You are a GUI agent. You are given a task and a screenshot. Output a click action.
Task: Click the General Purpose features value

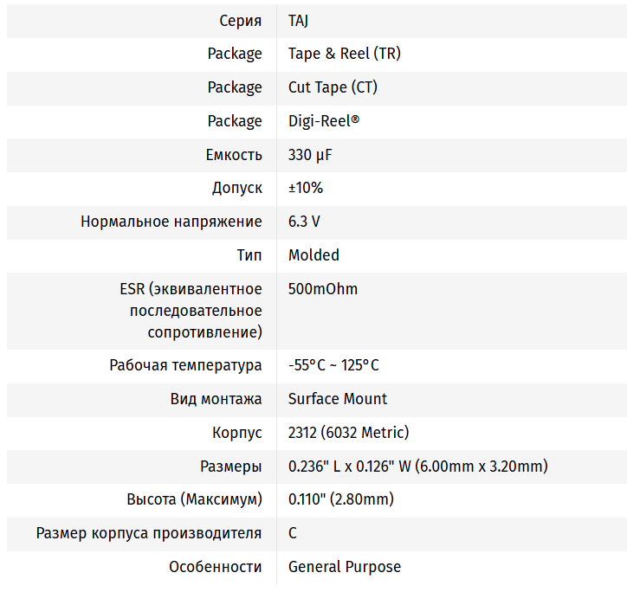[345, 567]
